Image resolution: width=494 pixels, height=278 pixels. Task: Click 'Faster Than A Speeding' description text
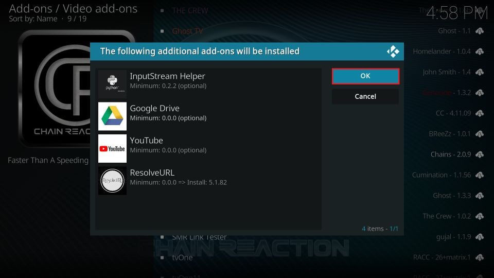[x=48, y=161]
